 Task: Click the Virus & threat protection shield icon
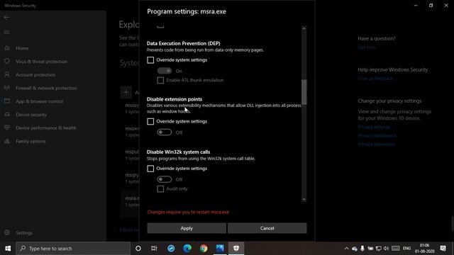tap(7, 62)
